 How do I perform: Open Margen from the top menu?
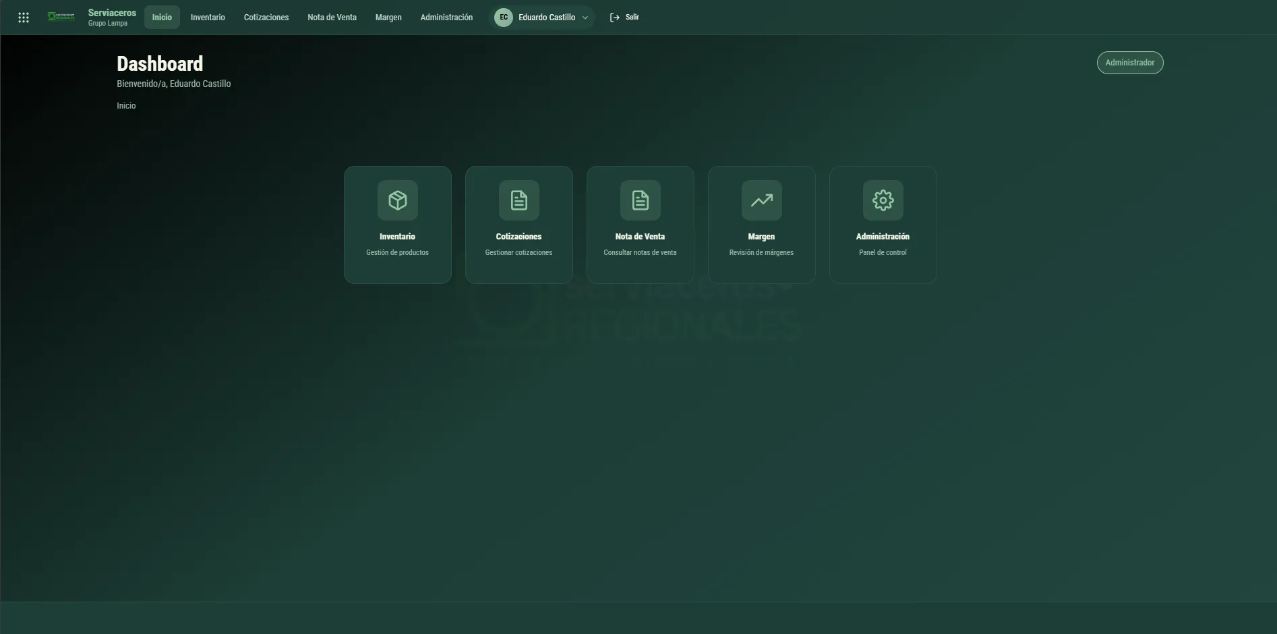(388, 18)
